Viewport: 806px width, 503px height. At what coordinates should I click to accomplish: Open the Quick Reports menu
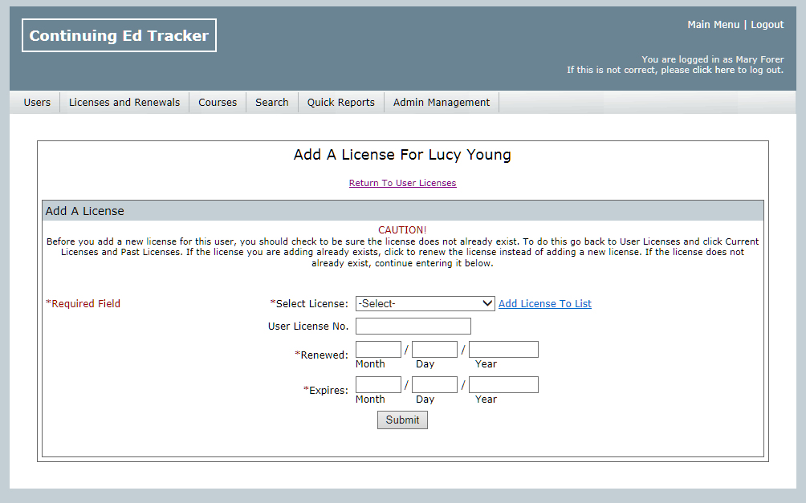pos(340,103)
